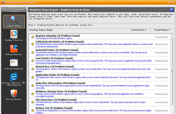Select the Shared DLLs heading
This screenshot has height=114, width=176.
click(55, 67)
